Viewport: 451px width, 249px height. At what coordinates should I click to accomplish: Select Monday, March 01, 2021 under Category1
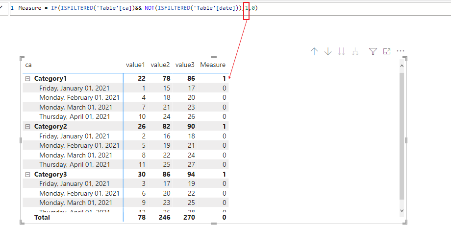tap(75, 107)
